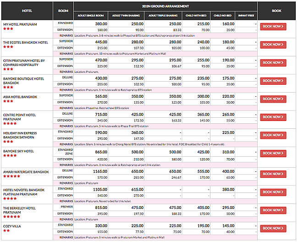Click the 246.67 triple sharing extension price
Image resolution: width=298 pixels, height=242 pixels.
177,178
